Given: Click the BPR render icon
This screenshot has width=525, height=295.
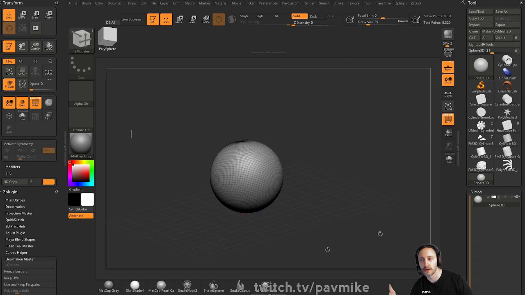Looking at the screenshot, I should point(448,34).
